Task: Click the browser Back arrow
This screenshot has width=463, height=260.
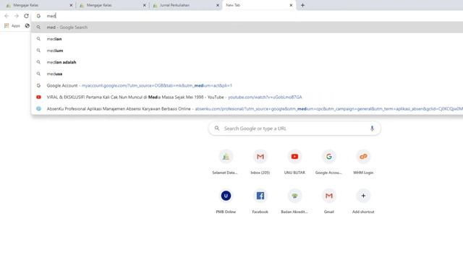Action: [7, 16]
